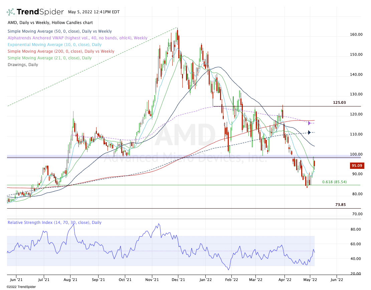Click the 0.618 (85.54) Fibonacci label
371x290 pixels.
coord(334,182)
